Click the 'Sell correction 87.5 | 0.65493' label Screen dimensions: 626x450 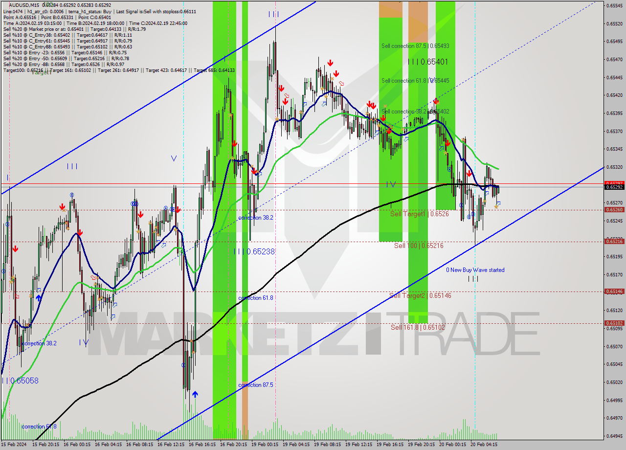(415, 45)
